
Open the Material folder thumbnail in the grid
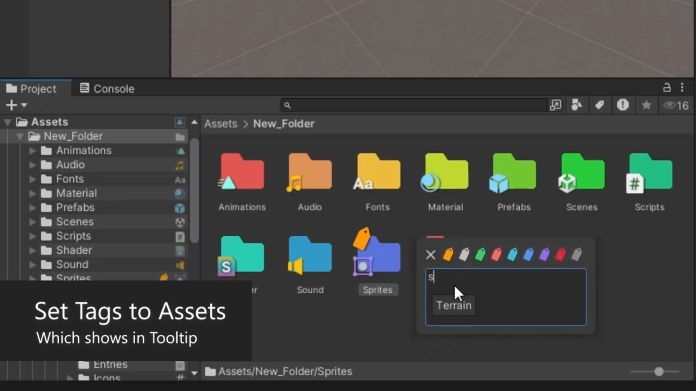445,172
